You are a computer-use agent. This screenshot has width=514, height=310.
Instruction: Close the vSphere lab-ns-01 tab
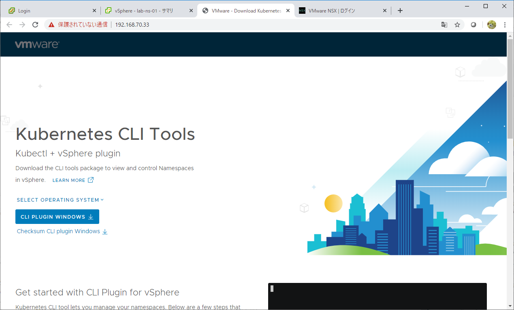pos(191,11)
